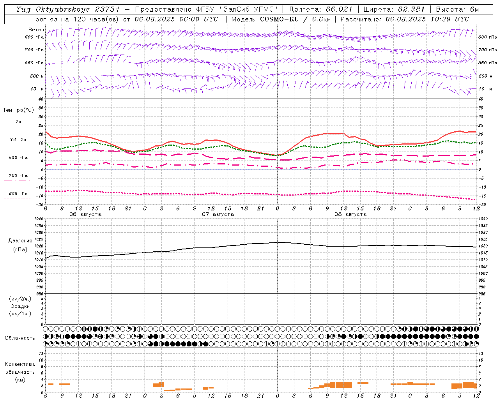Click the (км) unit label of convective panel

click(20, 380)
